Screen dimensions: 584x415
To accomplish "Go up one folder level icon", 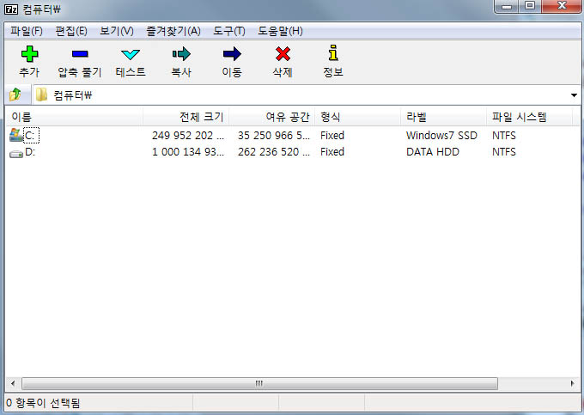I will (x=15, y=95).
